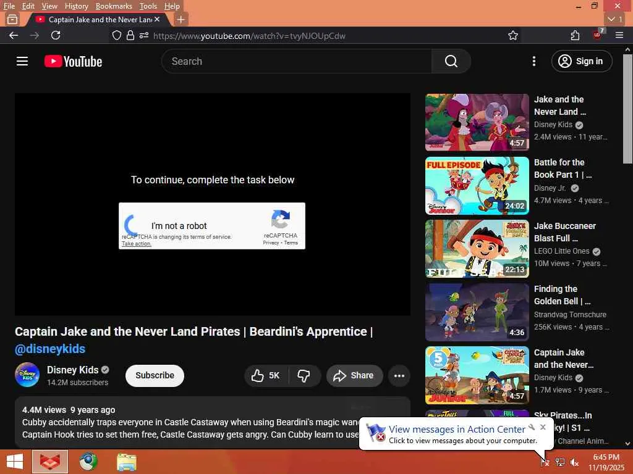Click the 4.4M views description box
633x474 pixels.
click(213, 422)
